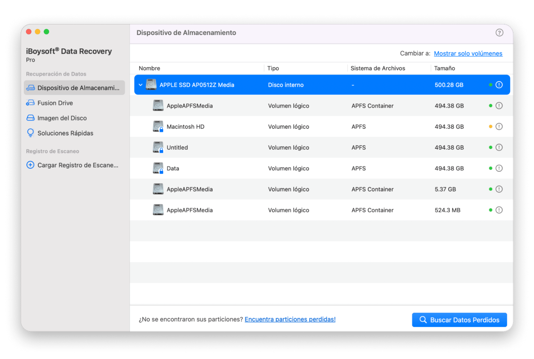Click the green status dot for Data
Viewport: 534px width, 359px height.
[491, 168]
